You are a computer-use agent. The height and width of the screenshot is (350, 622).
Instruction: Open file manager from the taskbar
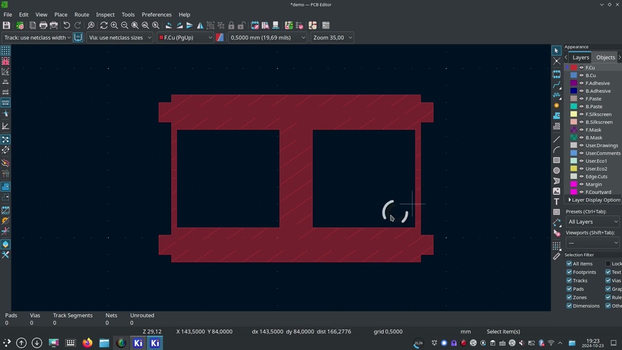pos(104,343)
